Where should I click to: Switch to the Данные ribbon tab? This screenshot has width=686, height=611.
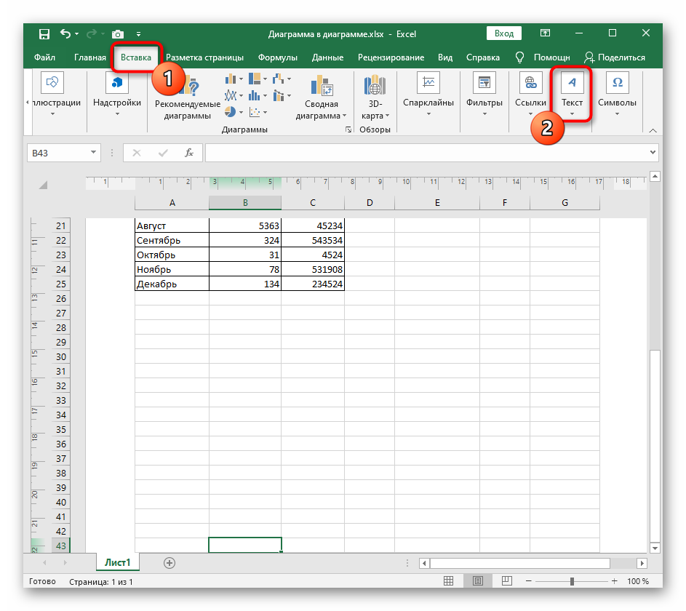tap(327, 57)
